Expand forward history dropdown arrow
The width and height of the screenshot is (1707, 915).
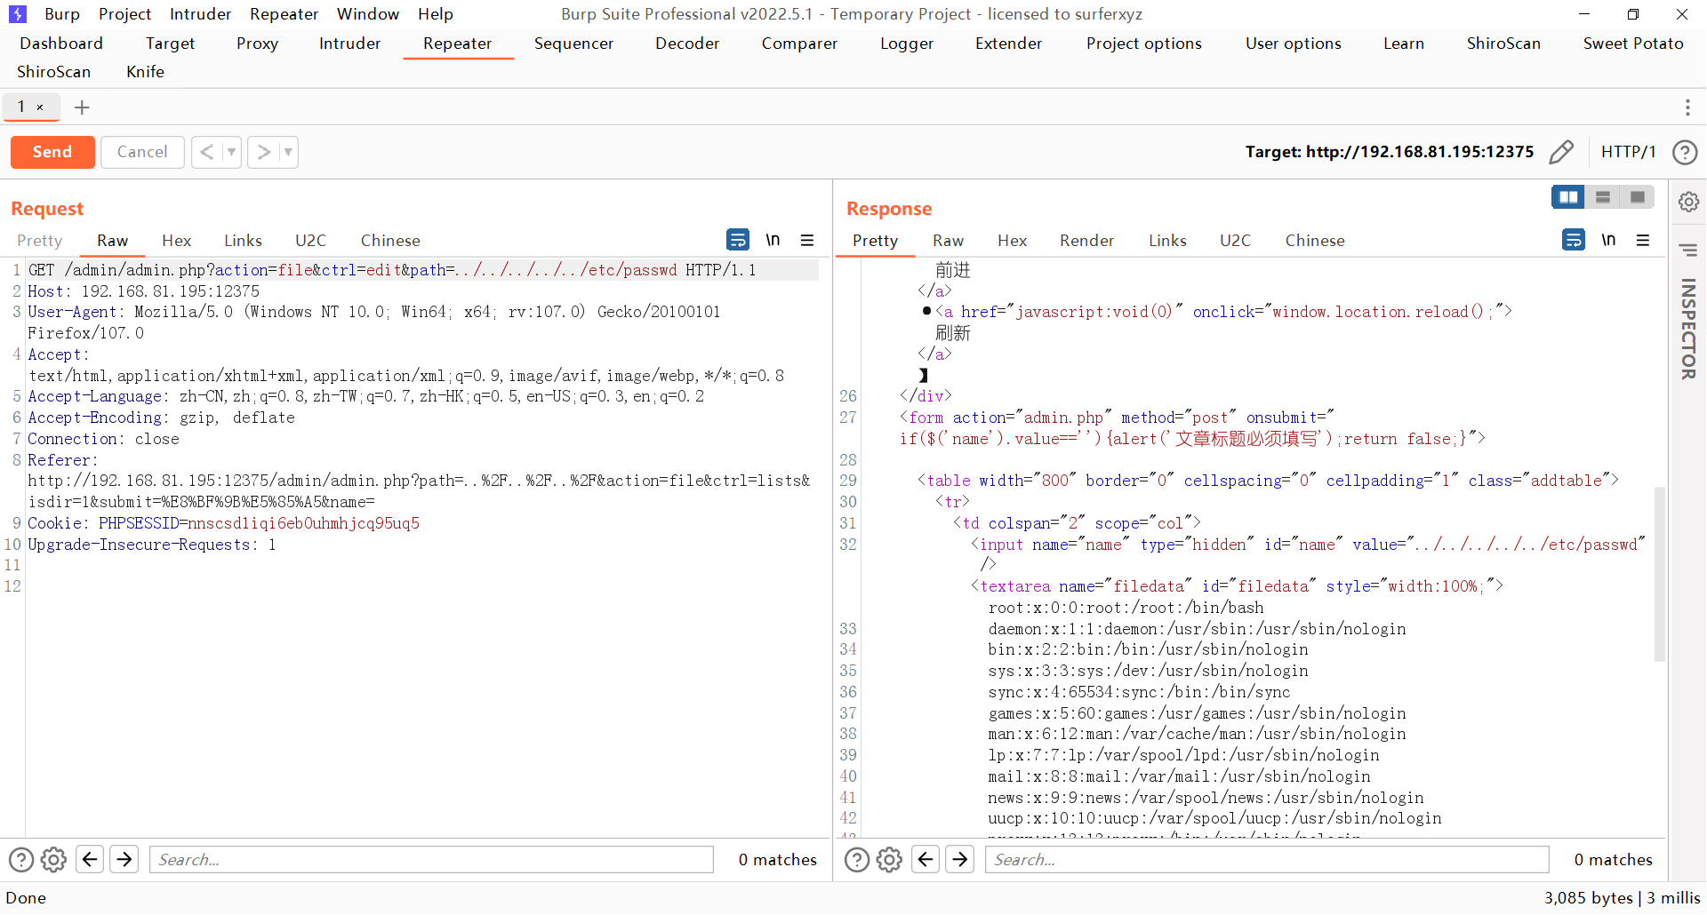pos(288,152)
